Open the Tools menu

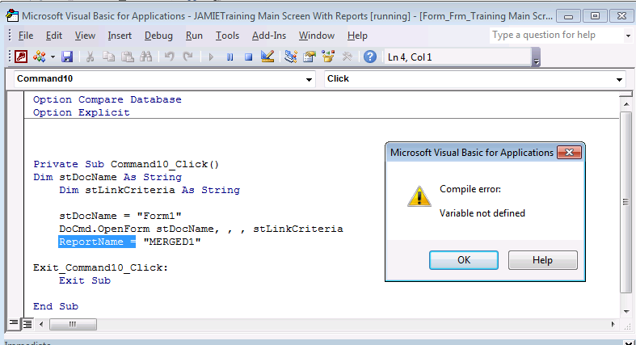pos(227,36)
